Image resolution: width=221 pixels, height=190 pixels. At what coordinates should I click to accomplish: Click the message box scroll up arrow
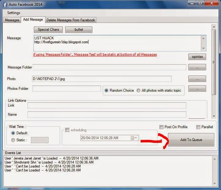203,38
